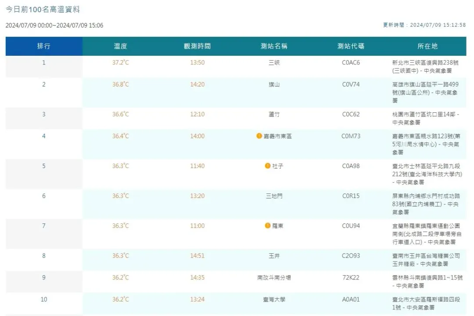Image resolution: width=474 pixels, height=316 pixels.
Task: Click the orange warning icon beside 嘉義市東區
Action: 259,136
